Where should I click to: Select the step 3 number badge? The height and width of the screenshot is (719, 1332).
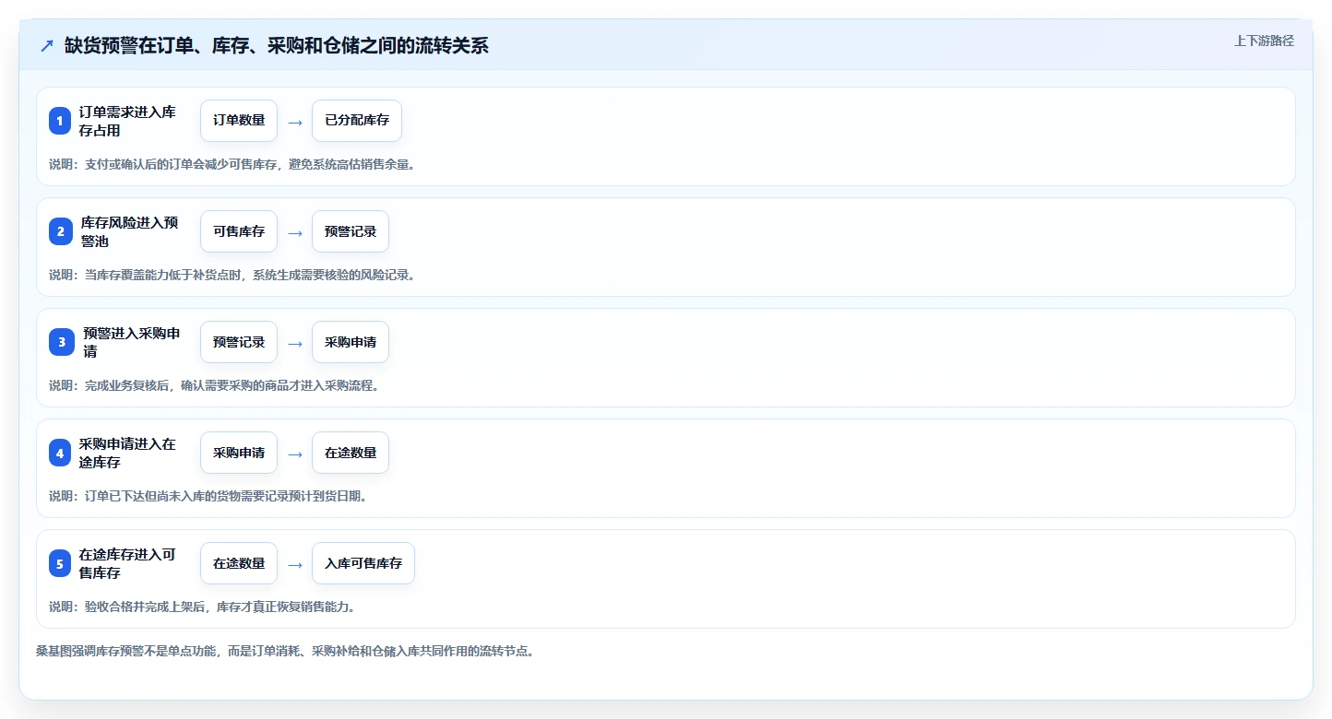pyautogui.click(x=60, y=342)
